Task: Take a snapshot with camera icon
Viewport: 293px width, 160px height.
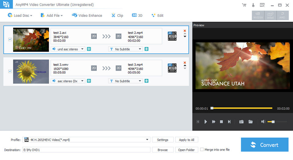Action: click(x=241, y=122)
